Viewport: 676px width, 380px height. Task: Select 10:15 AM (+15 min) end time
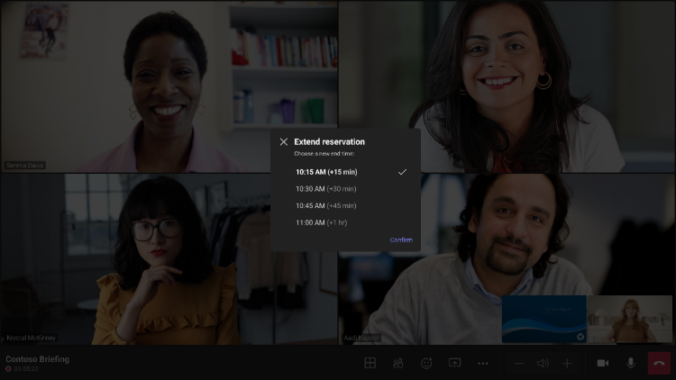[345, 172]
